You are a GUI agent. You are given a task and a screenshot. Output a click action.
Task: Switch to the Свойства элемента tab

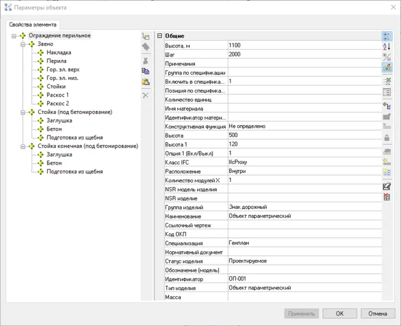point(33,25)
